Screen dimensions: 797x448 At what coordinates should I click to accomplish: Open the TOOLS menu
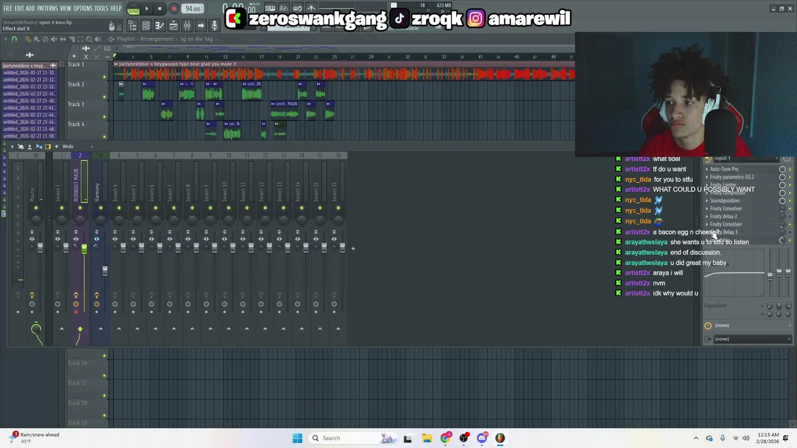coord(101,9)
